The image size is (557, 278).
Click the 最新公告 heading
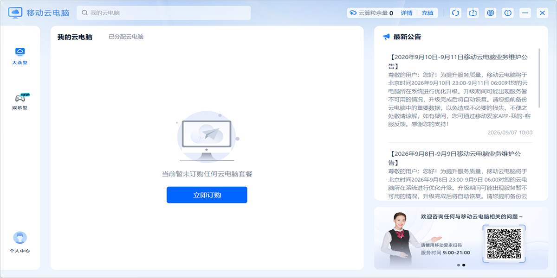pyautogui.click(x=407, y=37)
